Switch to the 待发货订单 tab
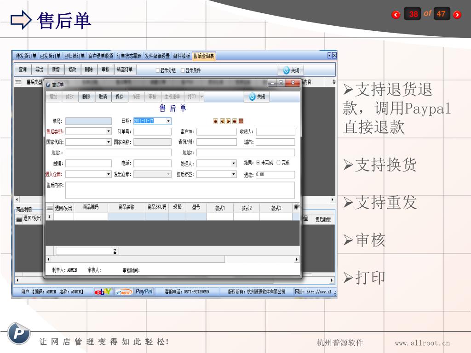Screen dimensions: 471x353 (x=26, y=56)
